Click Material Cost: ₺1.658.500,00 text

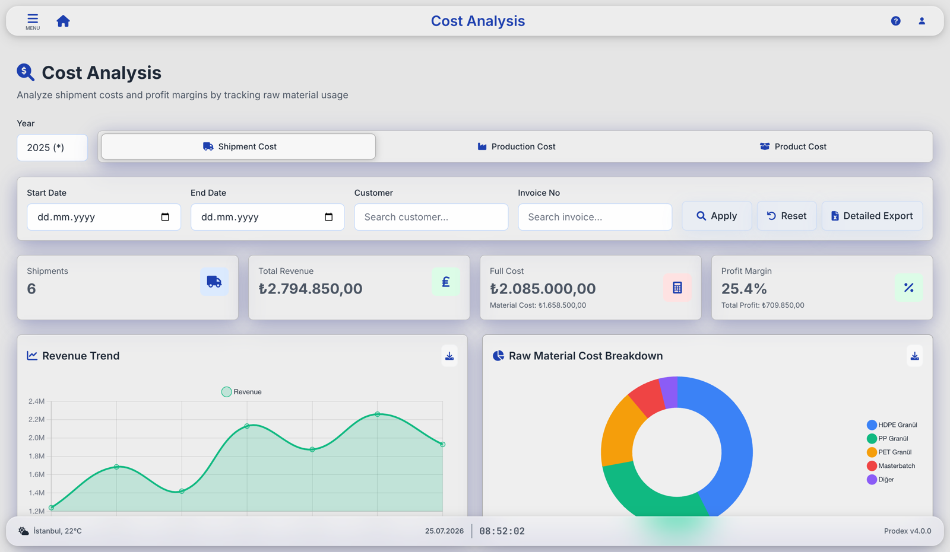538,305
